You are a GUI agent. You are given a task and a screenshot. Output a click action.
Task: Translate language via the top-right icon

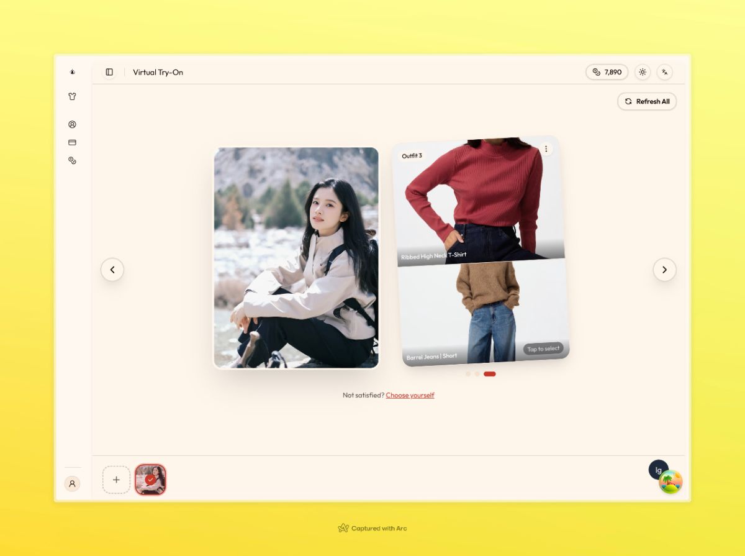coord(664,72)
